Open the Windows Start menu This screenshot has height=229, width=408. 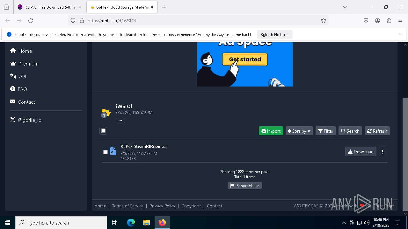coord(8,223)
